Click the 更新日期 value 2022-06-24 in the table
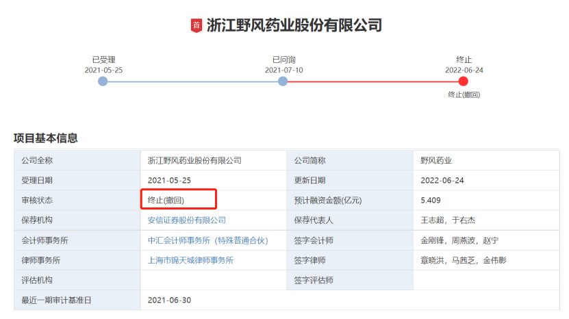Viewport: 569px width, 319px height. coord(442,180)
